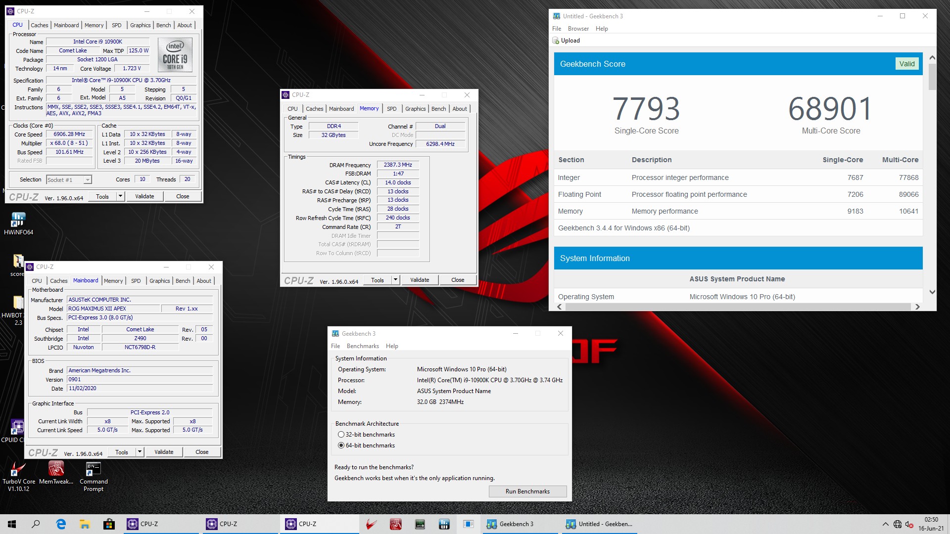Launch MemTweak desktop shortcut
This screenshot has height=534, width=950.
tap(56, 473)
